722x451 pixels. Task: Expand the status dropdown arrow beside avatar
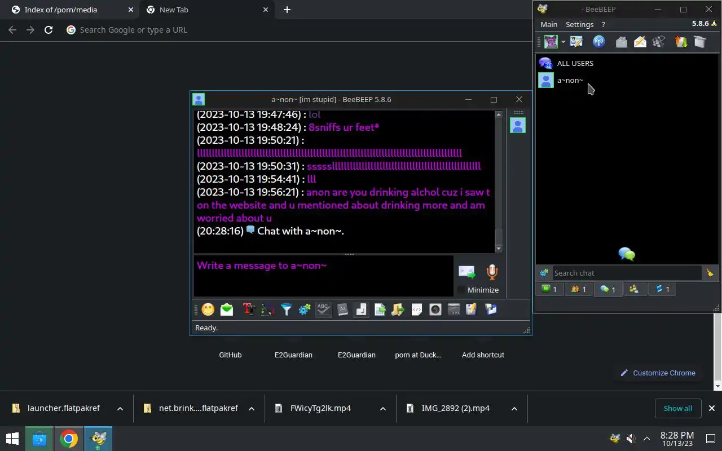563,42
